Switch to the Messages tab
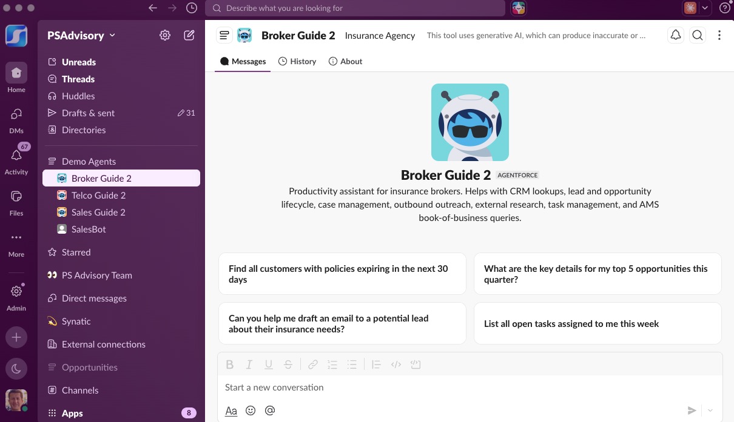The image size is (734, 422). pos(243,61)
